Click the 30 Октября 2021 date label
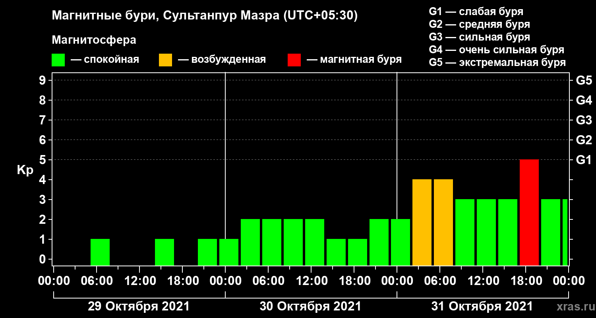596x318 pixels. pos(310,306)
